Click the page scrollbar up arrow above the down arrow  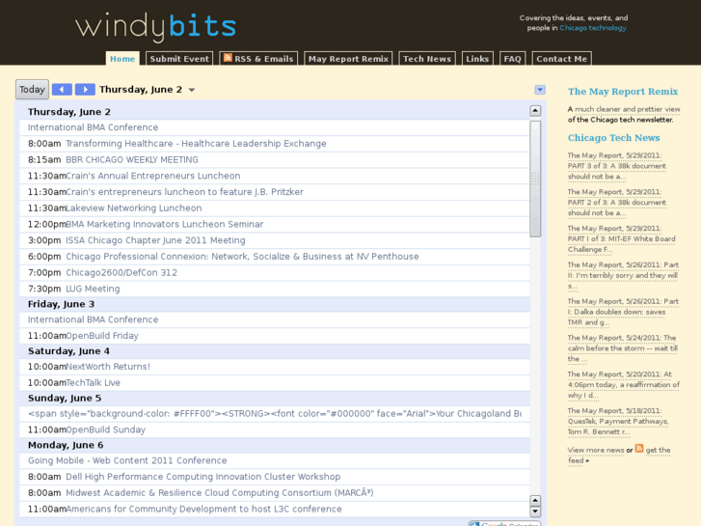pos(535,501)
